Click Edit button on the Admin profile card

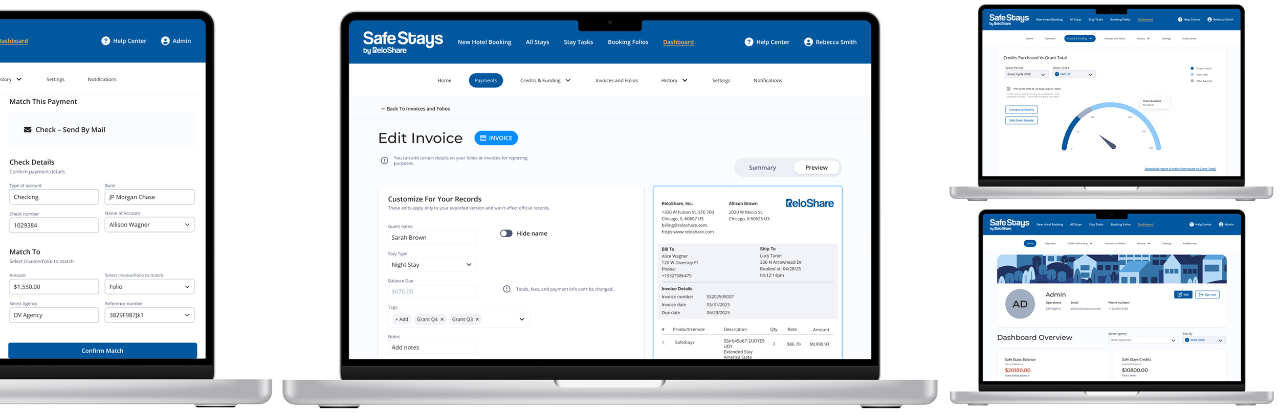click(1183, 294)
